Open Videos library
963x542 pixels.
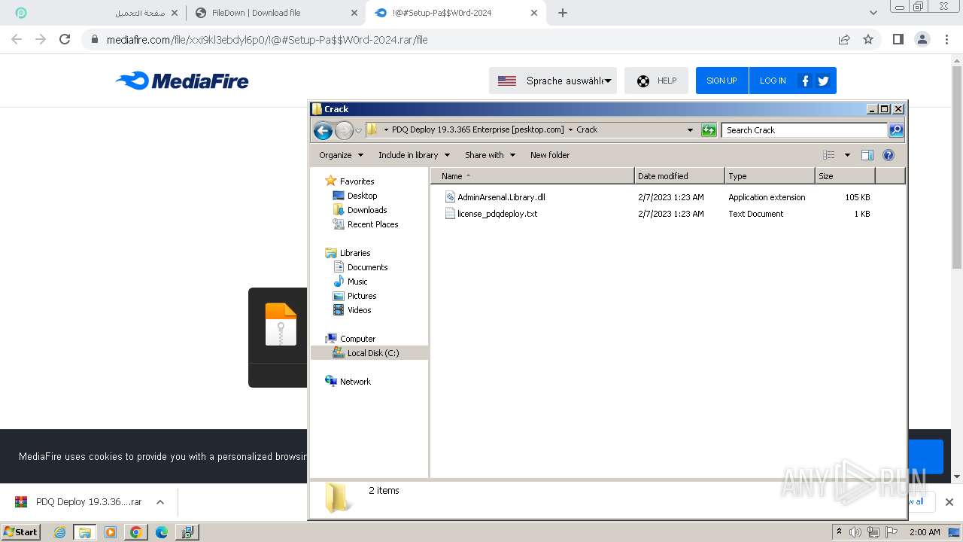(x=359, y=310)
